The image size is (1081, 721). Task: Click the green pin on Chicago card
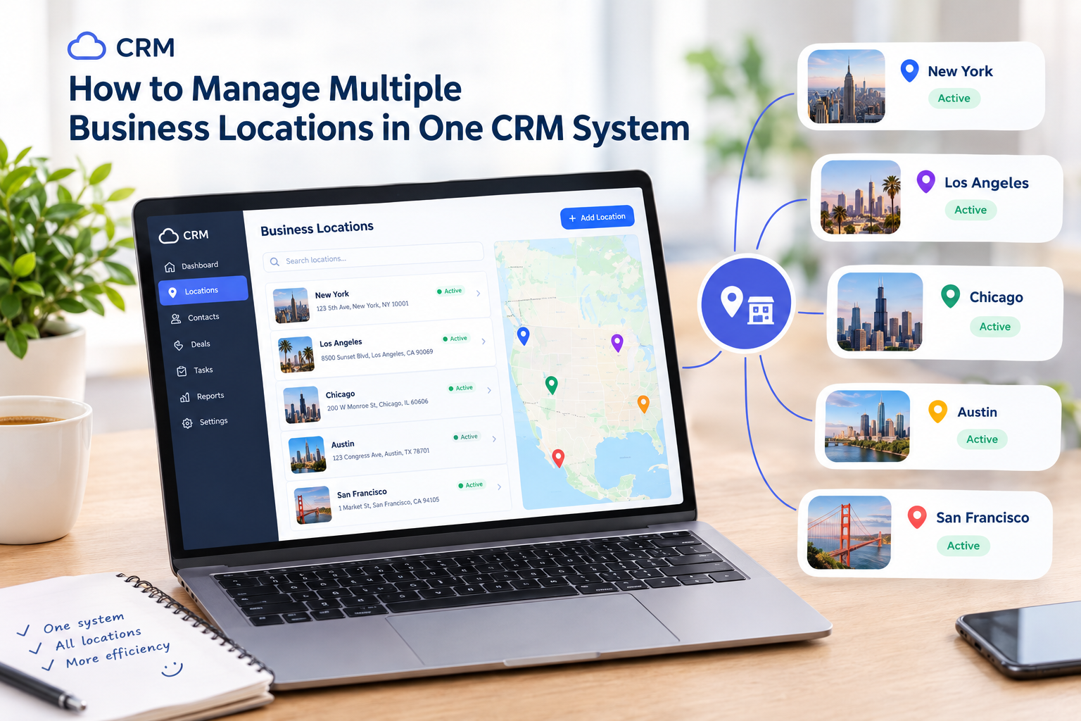click(951, 296)
